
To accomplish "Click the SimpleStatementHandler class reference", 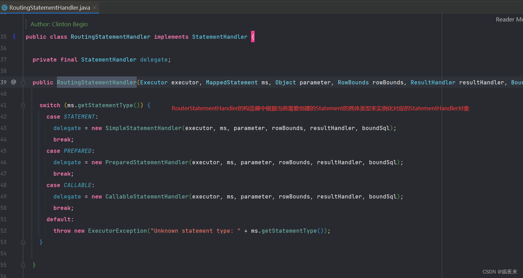I will tap(144, 128).
